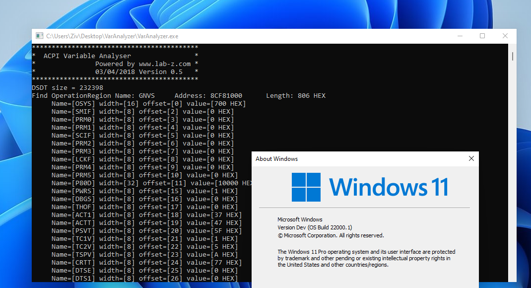Click the GNVS OperationRegion address line

[179, 95]
